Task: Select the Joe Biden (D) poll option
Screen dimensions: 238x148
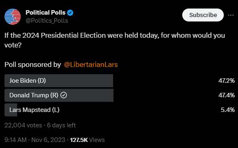Action: click(x=120, y=81)
